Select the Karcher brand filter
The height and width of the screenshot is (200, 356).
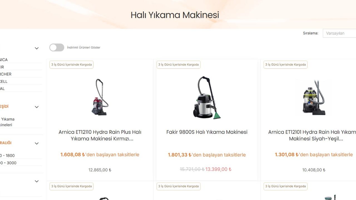[x=6, y=74]
